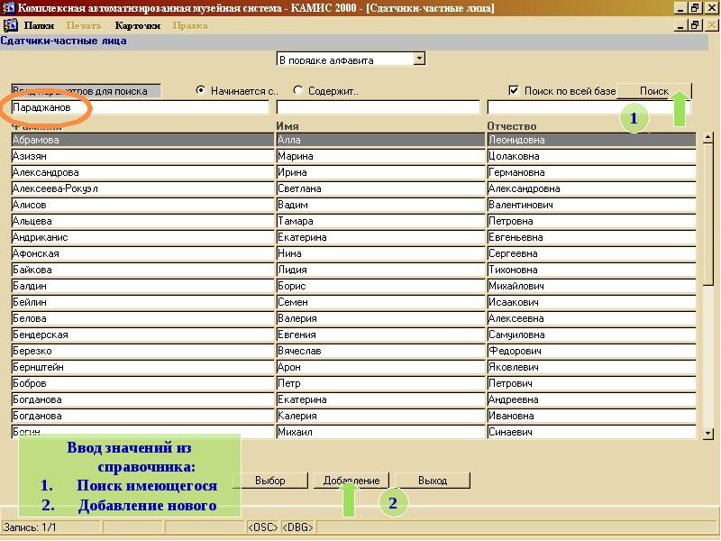
Task: Open the Карточки menu
Action: pyautogui.click(x=137, y=25)
